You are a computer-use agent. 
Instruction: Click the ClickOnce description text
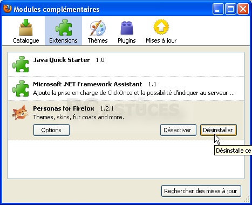tap(134, 93)
